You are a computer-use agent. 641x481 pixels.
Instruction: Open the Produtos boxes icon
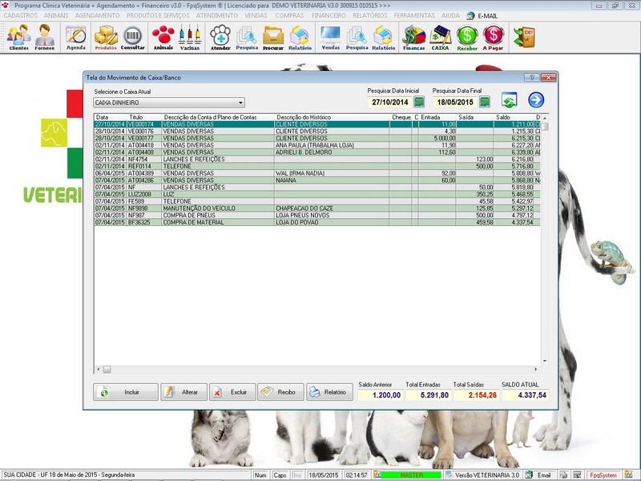pos(106,37)
